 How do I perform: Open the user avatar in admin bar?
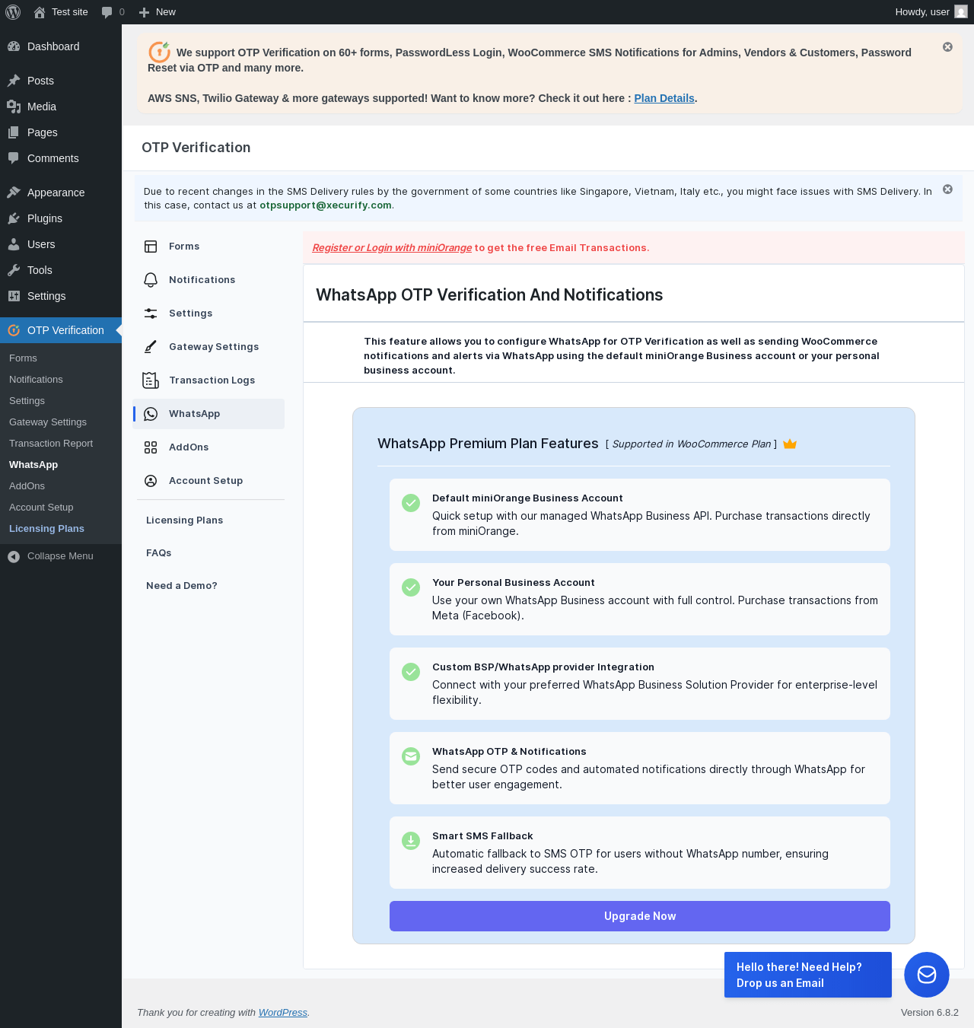[961, 12]
